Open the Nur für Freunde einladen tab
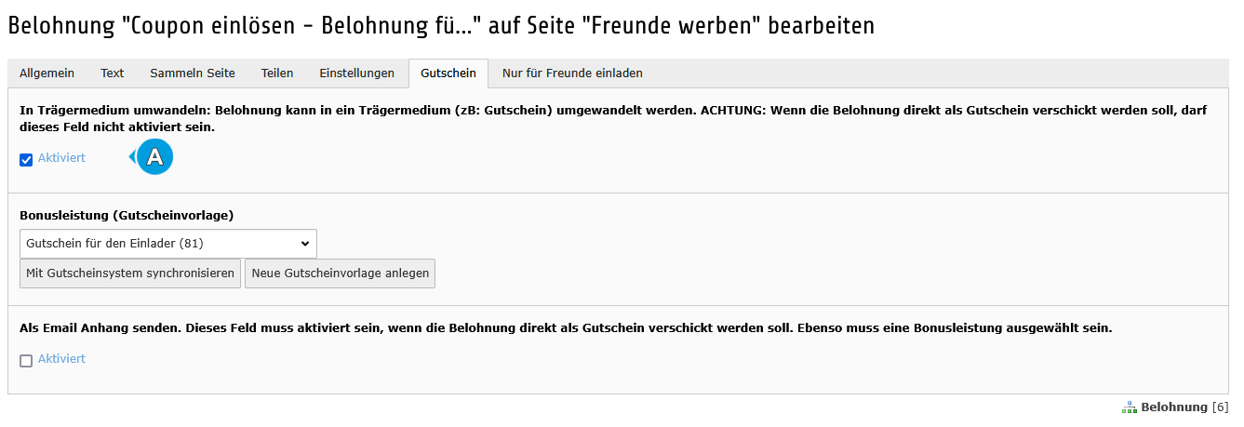This screenshot has width=1244, height=427. 572,73
